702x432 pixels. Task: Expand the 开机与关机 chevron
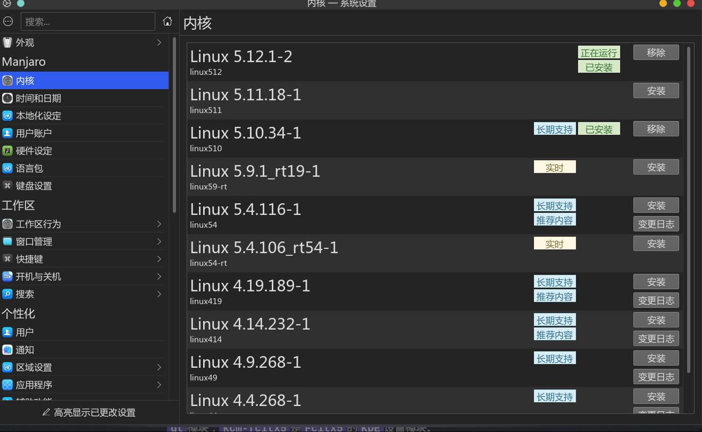pyautogui.click(x=159, y=277)
